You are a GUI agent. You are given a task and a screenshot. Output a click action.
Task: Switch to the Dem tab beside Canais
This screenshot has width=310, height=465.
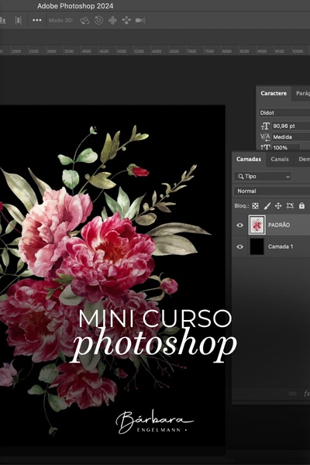tap(304, 159)
